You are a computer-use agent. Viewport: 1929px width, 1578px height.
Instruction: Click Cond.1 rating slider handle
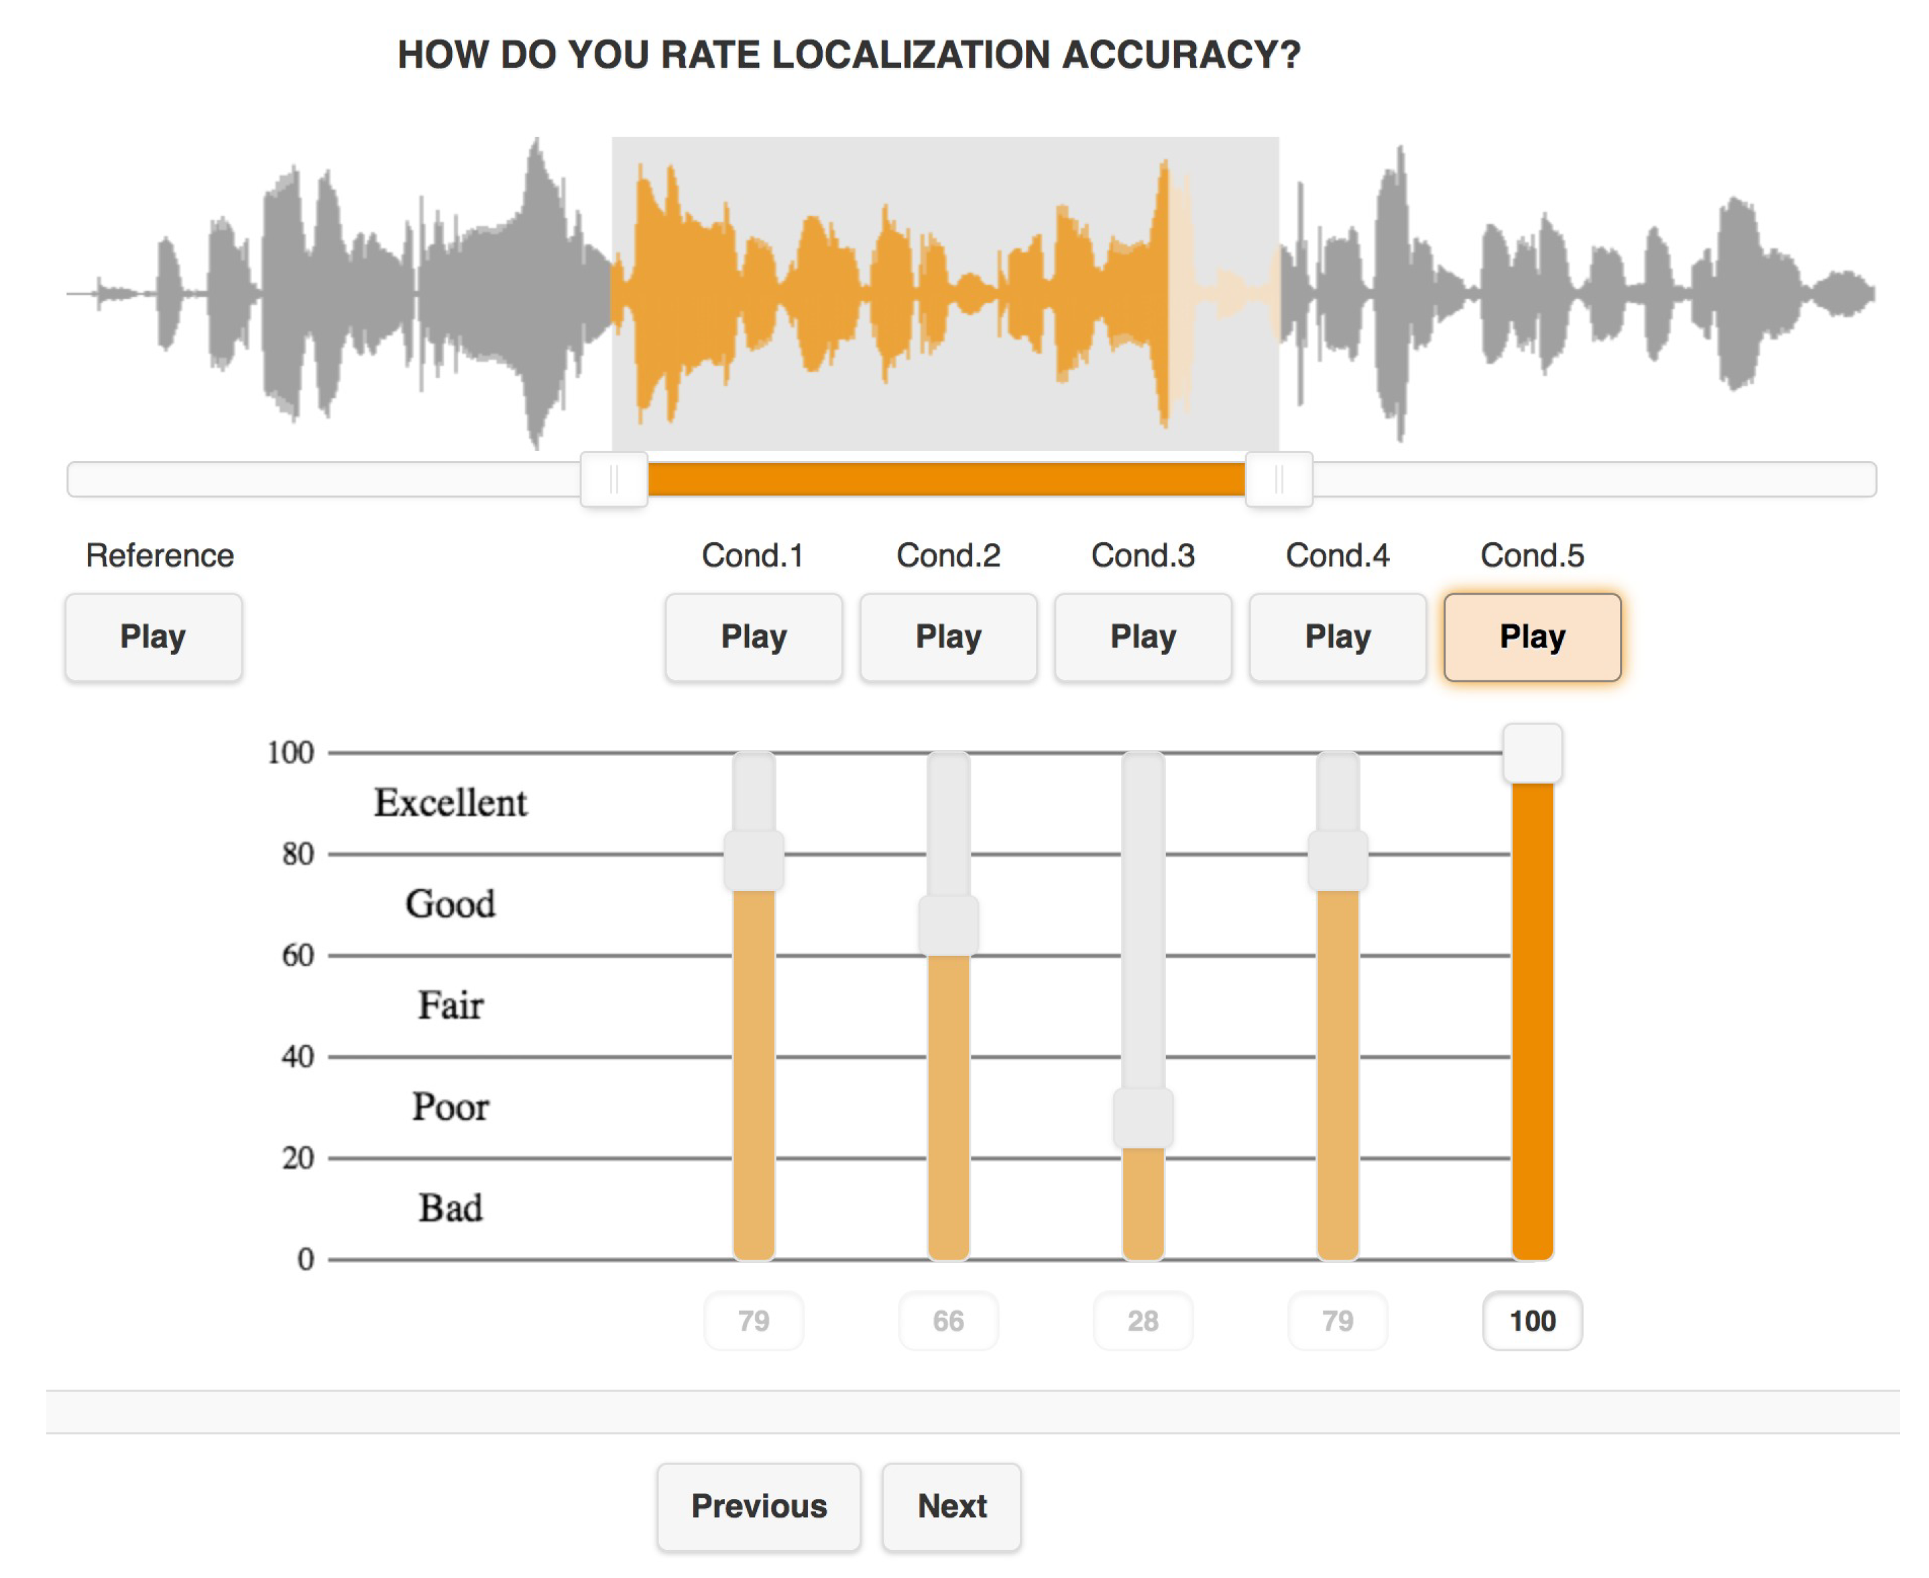pyautogui.click(x=753, y=860)
